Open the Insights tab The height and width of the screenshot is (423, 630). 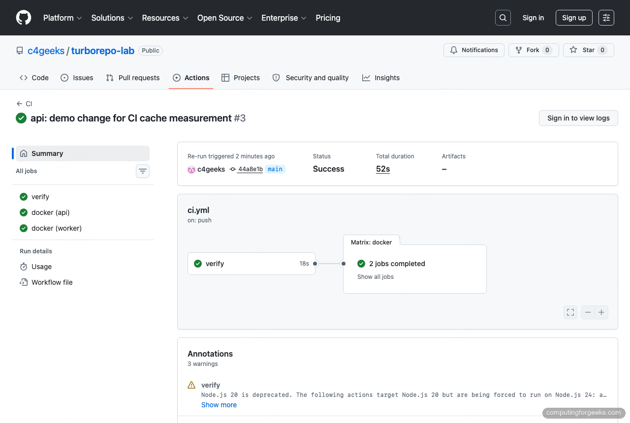(x=381, y=78)
